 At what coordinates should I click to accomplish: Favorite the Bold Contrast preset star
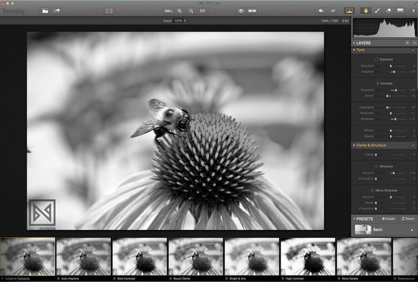point(114,278)
